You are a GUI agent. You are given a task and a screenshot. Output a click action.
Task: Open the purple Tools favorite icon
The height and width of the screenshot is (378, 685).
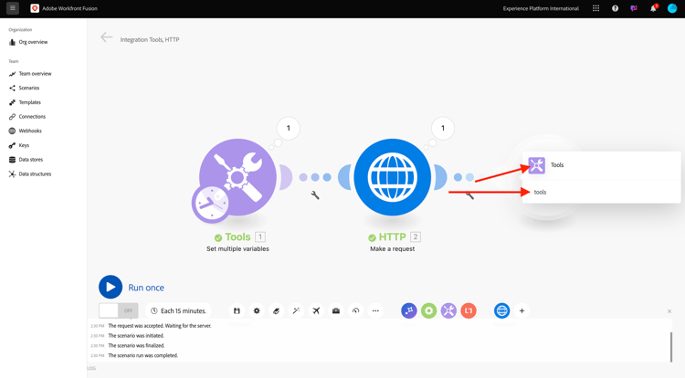448,310
